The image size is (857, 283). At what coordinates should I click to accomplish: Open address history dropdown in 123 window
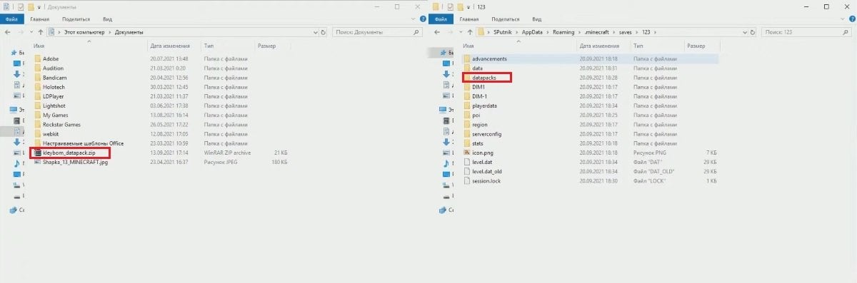click(745, 32)
